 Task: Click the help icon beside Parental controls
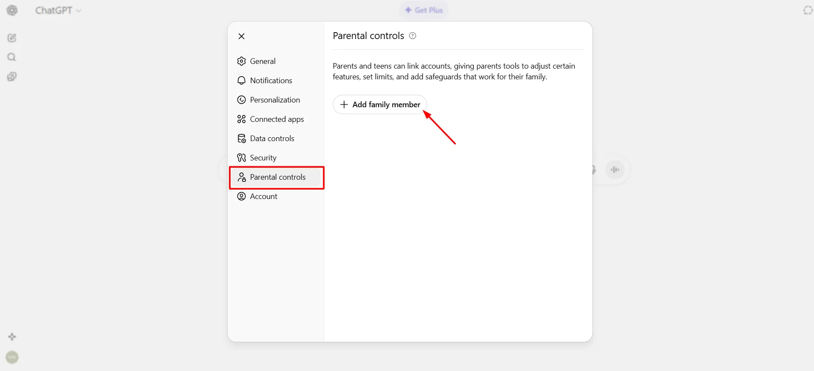[x=413, y=36]
